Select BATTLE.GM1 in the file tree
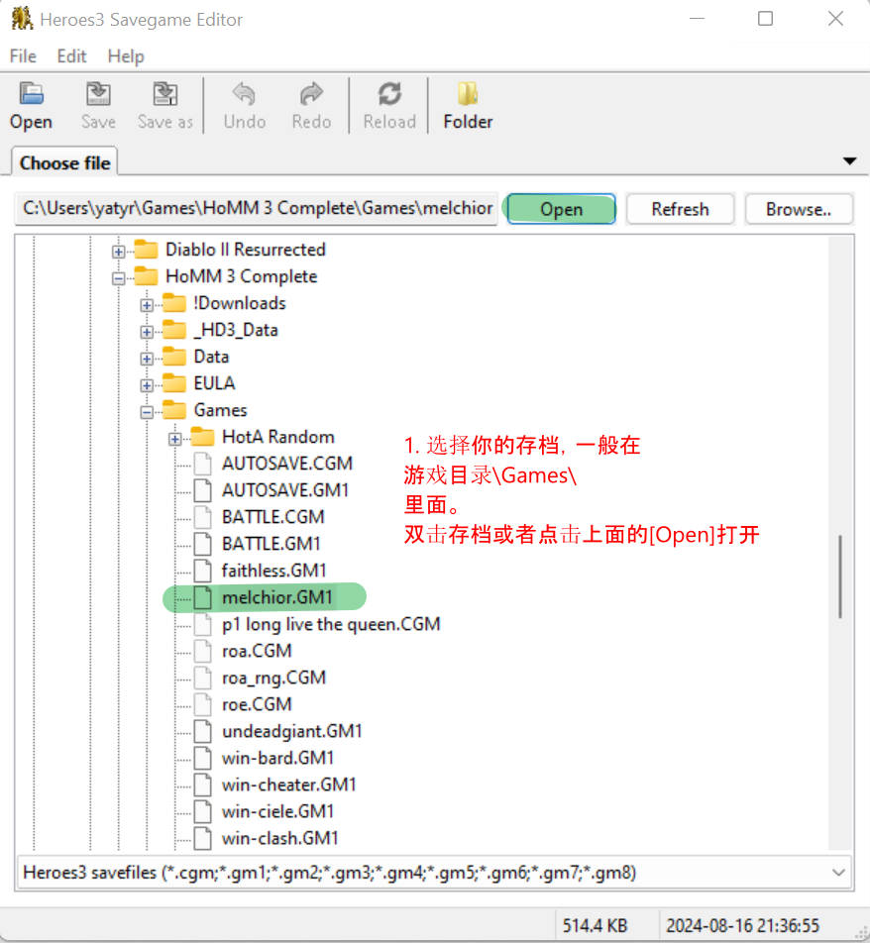870x943 pixels. (x=271, y=544)
